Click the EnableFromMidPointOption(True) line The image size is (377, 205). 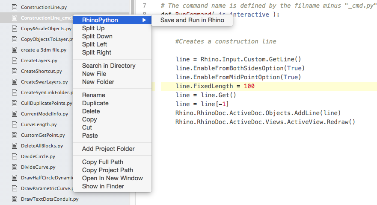point(238,77)
